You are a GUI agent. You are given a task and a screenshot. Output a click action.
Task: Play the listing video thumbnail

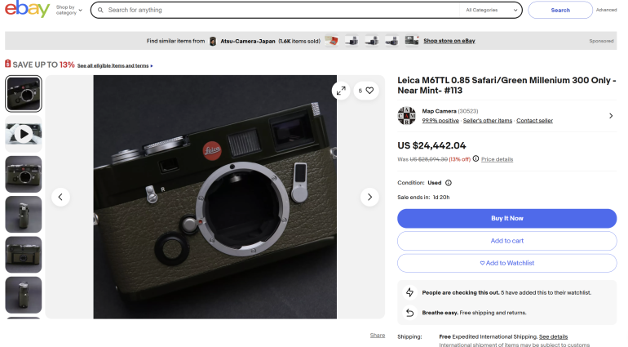point(23,134)
